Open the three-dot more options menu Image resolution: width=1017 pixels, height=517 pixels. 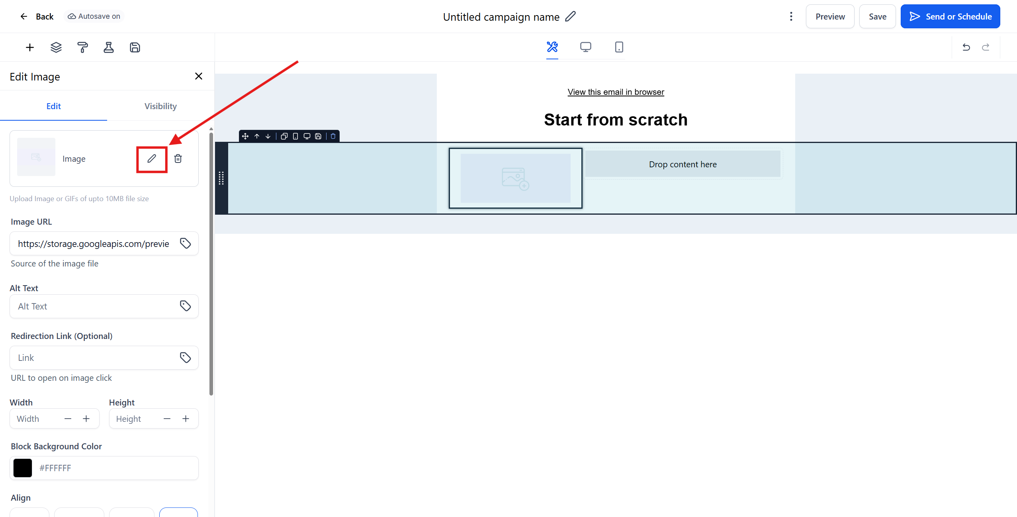coord(791,16)
